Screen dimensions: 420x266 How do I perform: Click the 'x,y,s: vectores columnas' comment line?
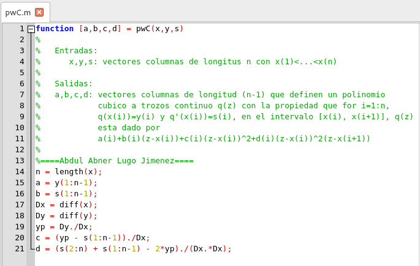[203, 62]
